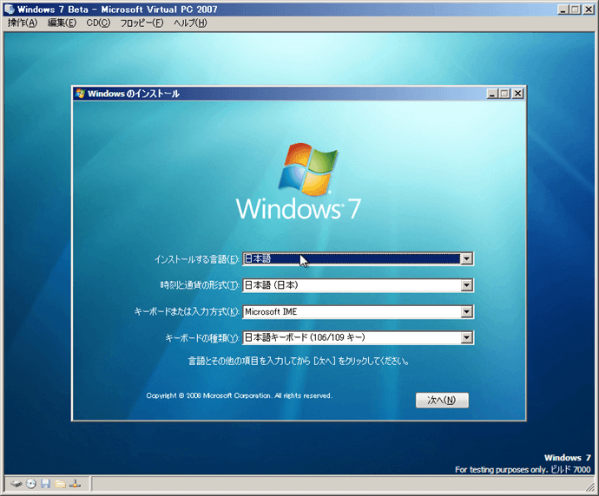Click the floppy disk status icon

point(45,483)
